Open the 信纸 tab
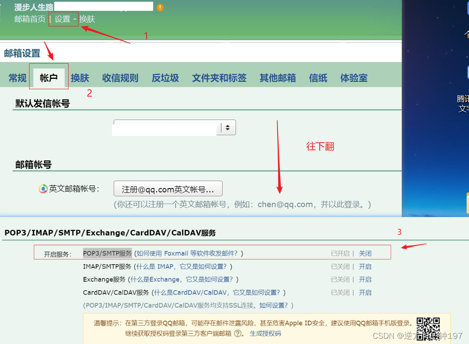This screenshot has width=469, height=344. [318, 78]
